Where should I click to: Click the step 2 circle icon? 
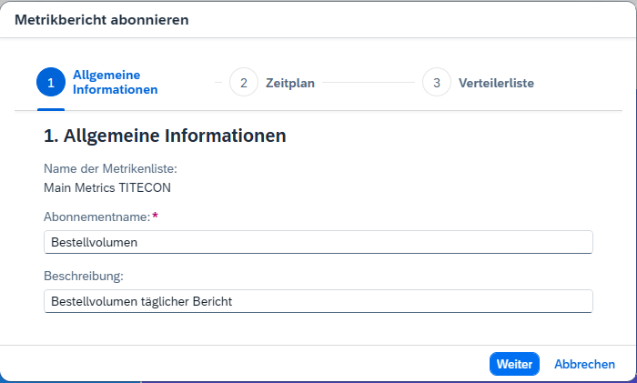[x=244, y=82]
